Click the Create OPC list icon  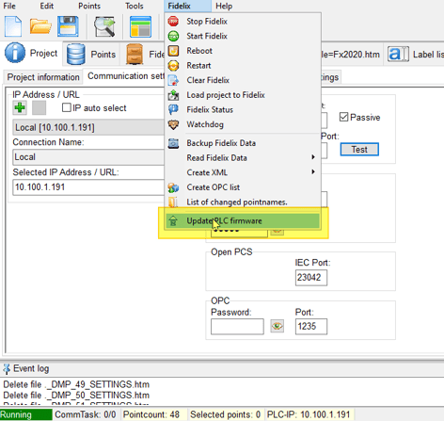tap(173, 187)
